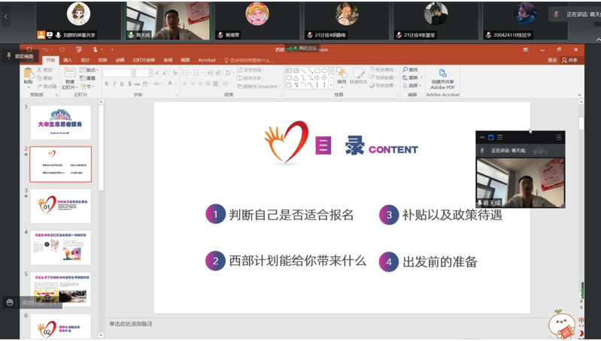Click the lock screen (锁定画面) pin icon

click(9, 56)
